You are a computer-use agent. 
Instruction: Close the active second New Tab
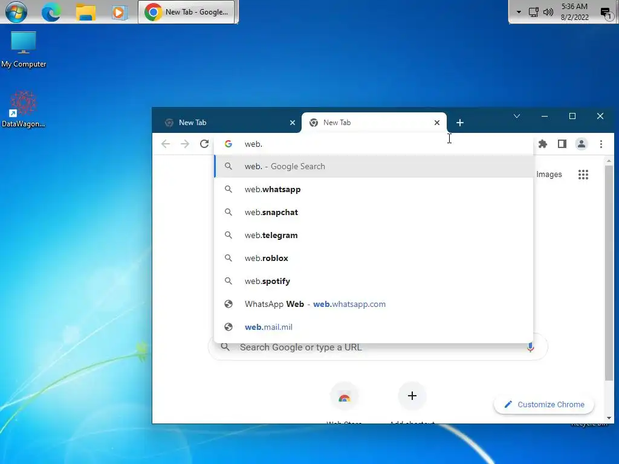tap(437, 123)
